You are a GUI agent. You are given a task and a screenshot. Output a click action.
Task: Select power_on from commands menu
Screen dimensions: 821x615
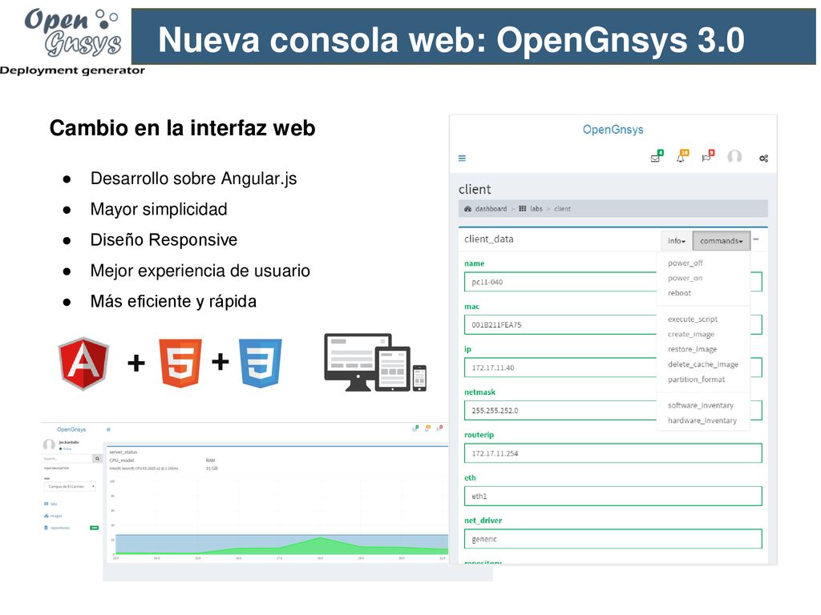point(685,278)
